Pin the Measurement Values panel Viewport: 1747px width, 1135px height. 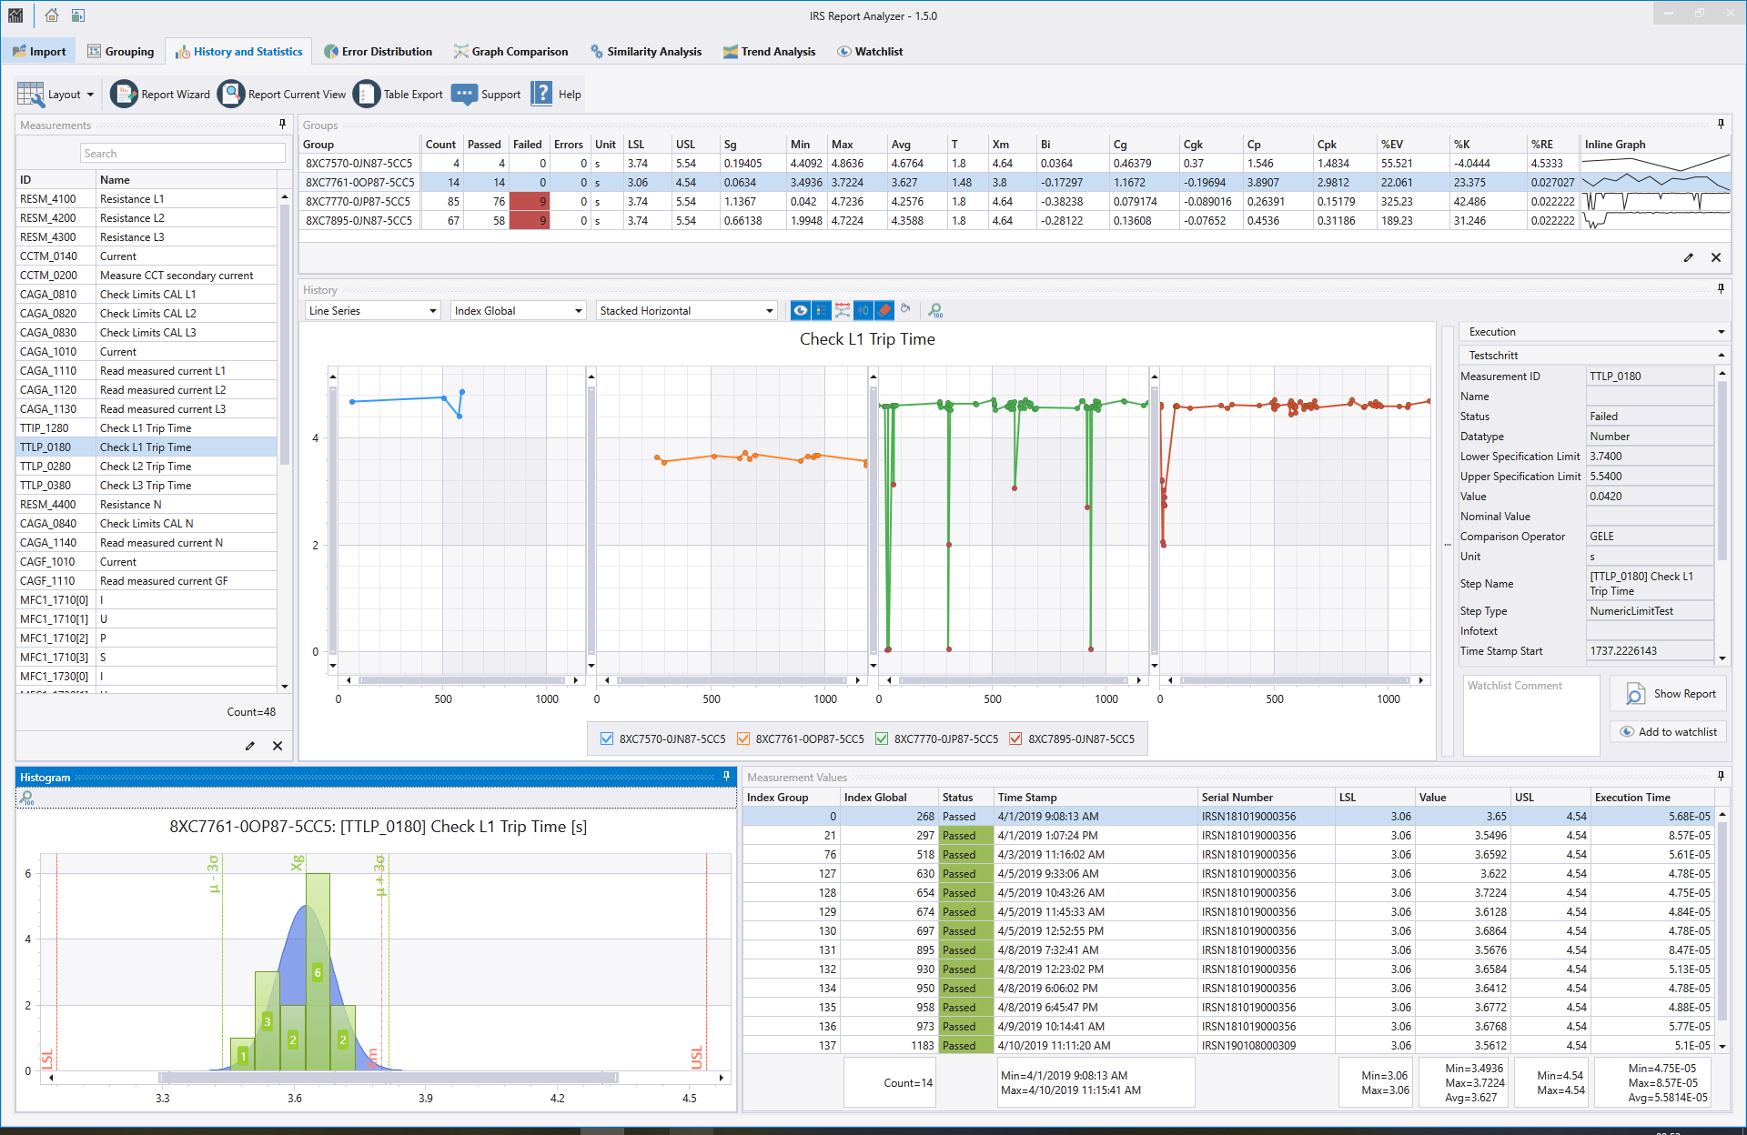click(1721, 777)
